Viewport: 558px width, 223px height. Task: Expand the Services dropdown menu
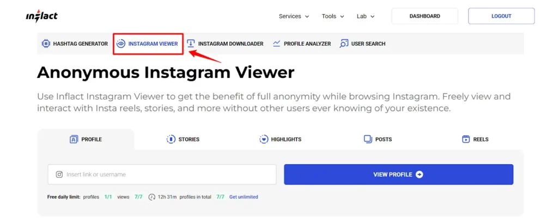tap(294, 16)
